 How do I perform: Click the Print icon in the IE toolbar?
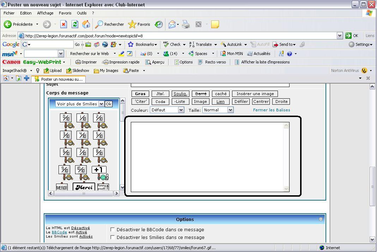click(x=186, y=24)
